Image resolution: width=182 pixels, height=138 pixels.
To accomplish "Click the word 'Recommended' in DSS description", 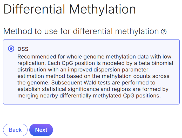I will tap(37, 57).
